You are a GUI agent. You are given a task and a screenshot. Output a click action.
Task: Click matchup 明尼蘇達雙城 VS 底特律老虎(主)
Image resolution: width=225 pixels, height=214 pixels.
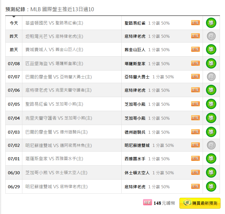[x=56, y=187]
